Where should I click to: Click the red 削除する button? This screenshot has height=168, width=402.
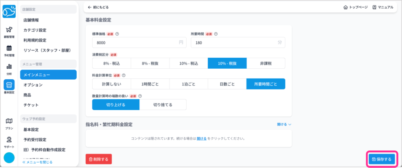[x=99, y=159]
